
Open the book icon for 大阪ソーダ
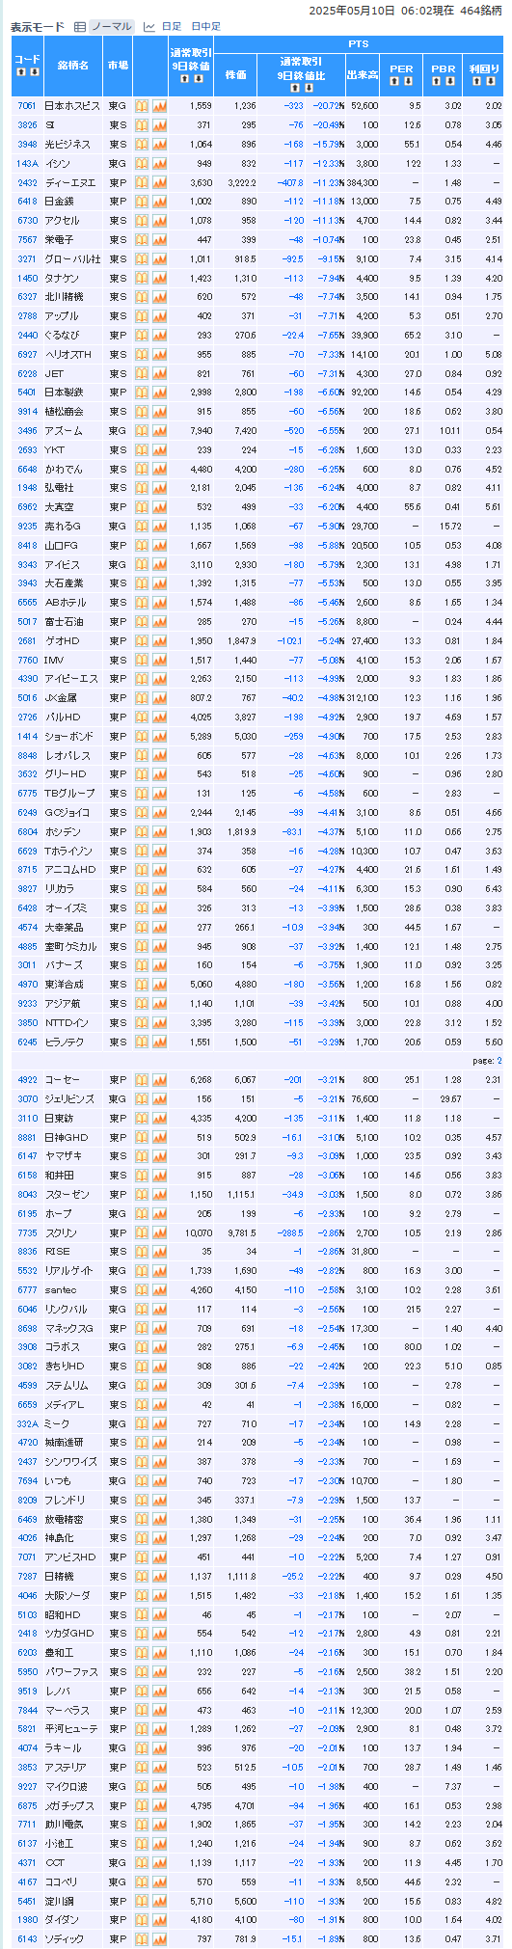[141, 1595]
